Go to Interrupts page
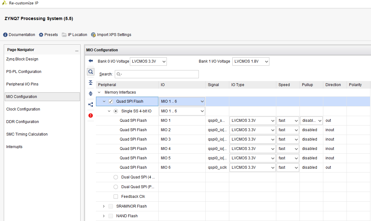This screenshot has height=221, width=371. coord(14,146)
